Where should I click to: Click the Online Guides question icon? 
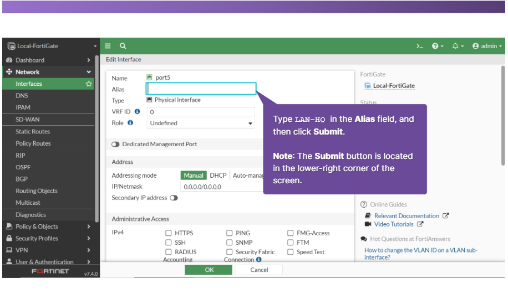pos(363,204)
